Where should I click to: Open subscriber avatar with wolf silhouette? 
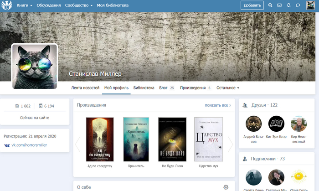click(253, 177)
